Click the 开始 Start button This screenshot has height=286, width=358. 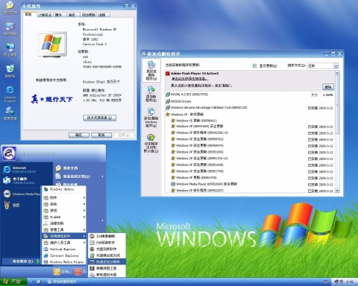13,282
